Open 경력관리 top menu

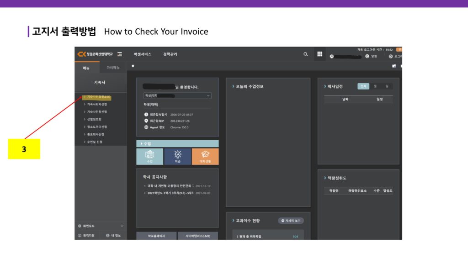(170, 54)
